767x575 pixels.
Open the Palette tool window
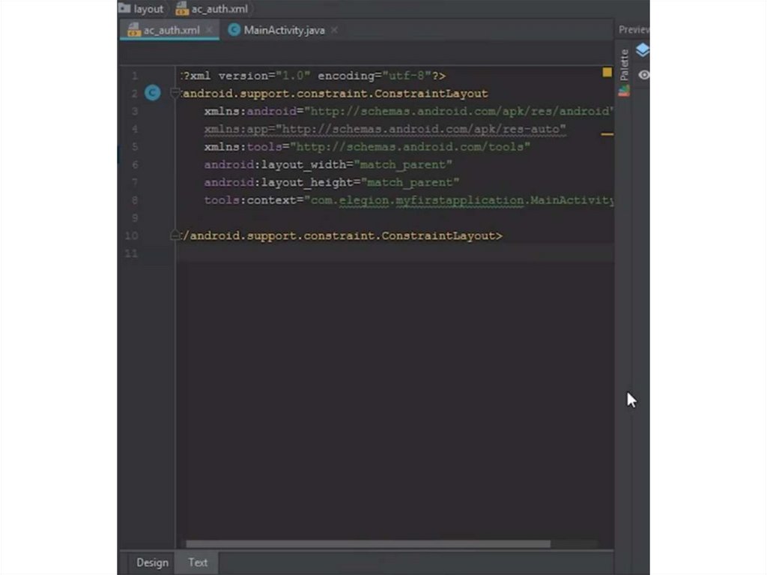click(624, 64)
